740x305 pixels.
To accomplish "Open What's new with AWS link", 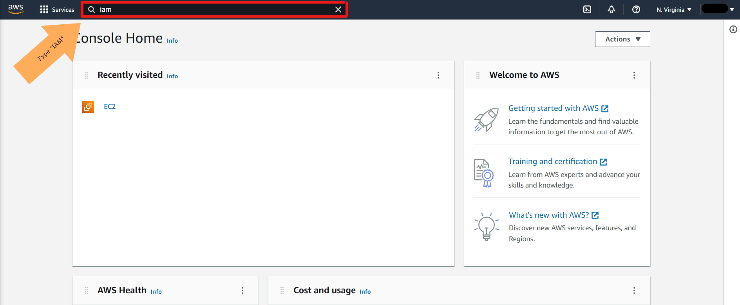I will pyautogui.click(x=554, y=215).
